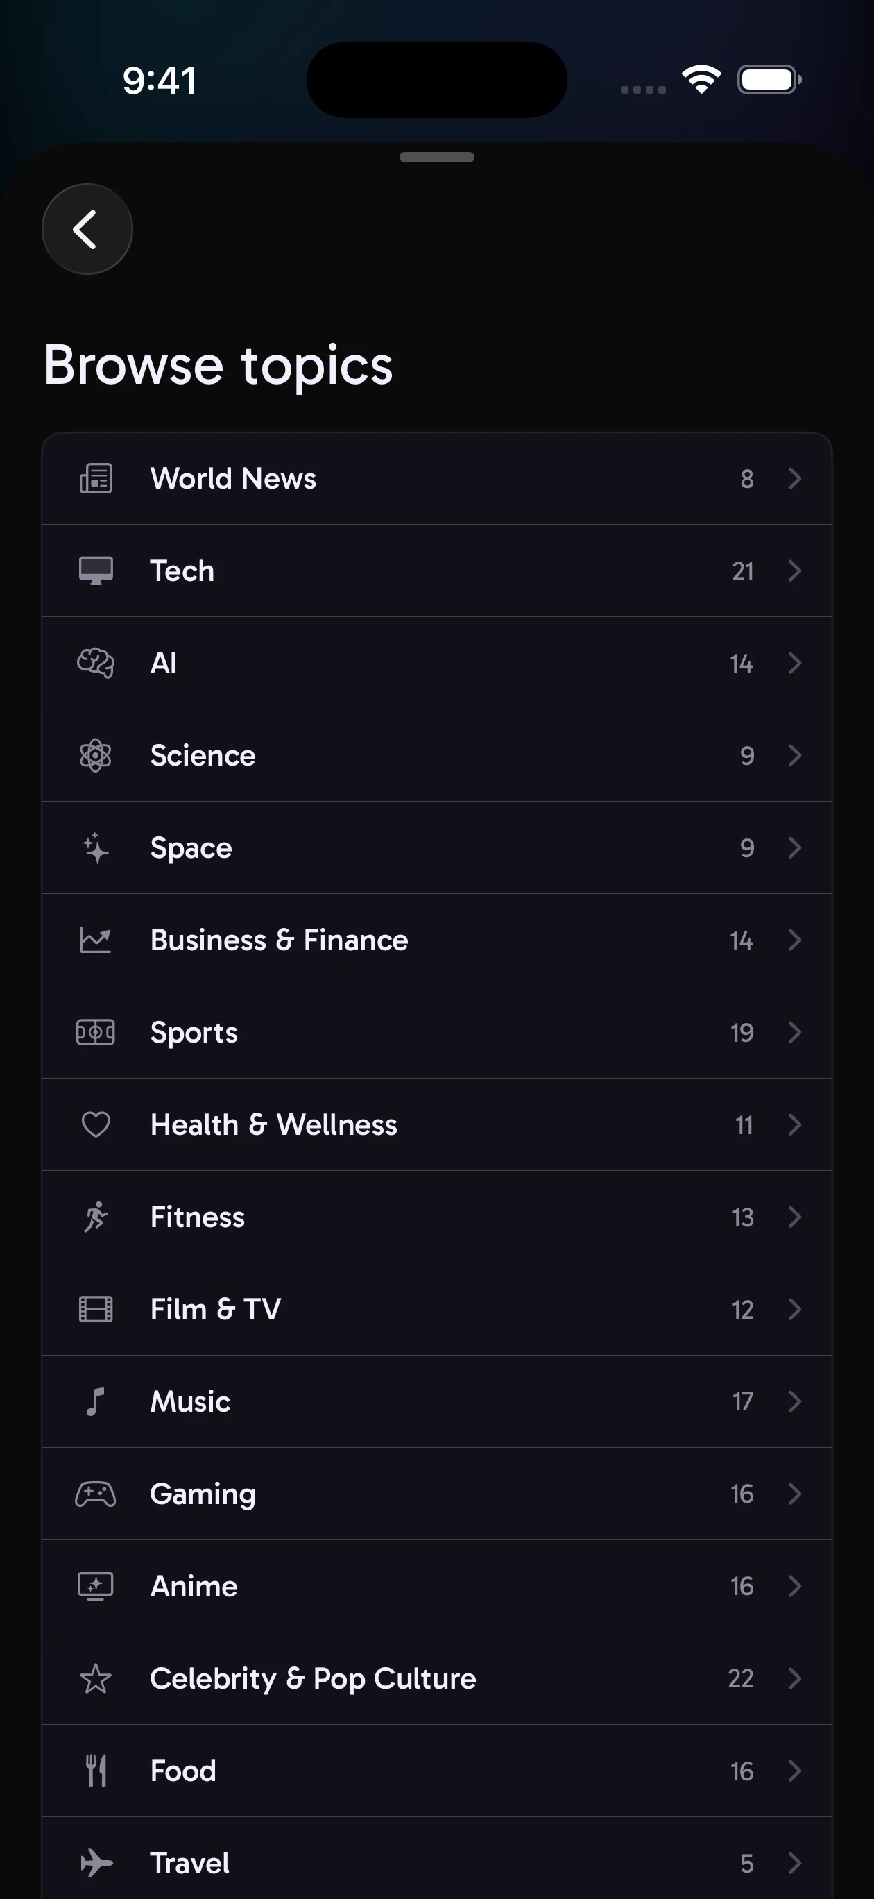This screenshot has width=874, height=1899.
Task: Click the World News newspaper icon
Action: pyautogui.click(x=96, y=478)
